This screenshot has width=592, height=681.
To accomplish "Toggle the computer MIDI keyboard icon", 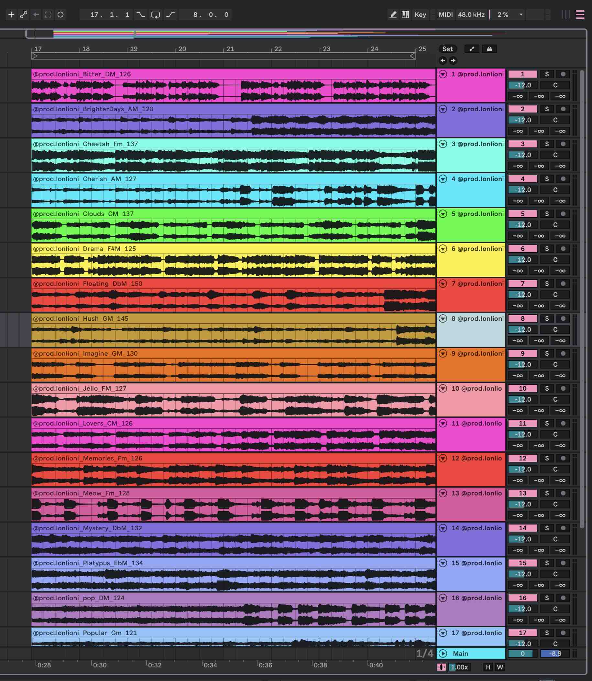I will pos(405,15).
